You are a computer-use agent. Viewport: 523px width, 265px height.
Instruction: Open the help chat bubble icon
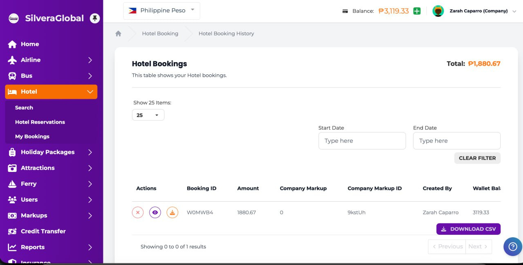[x=512, y=247]
